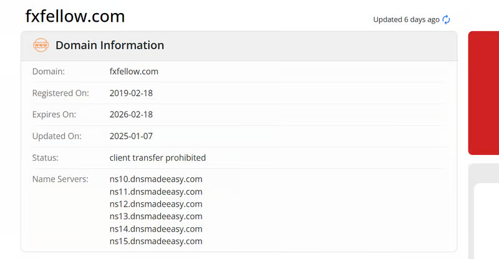Click the "Expires On:" label
The image size is (499, 259).
pyautogui.click(x=54, y=115)
